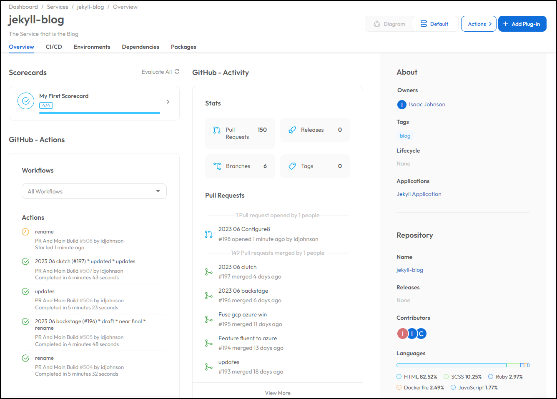Open the CI/CD tab
Image resolution: width=557 pixels, height=399 pixels.
54,47
